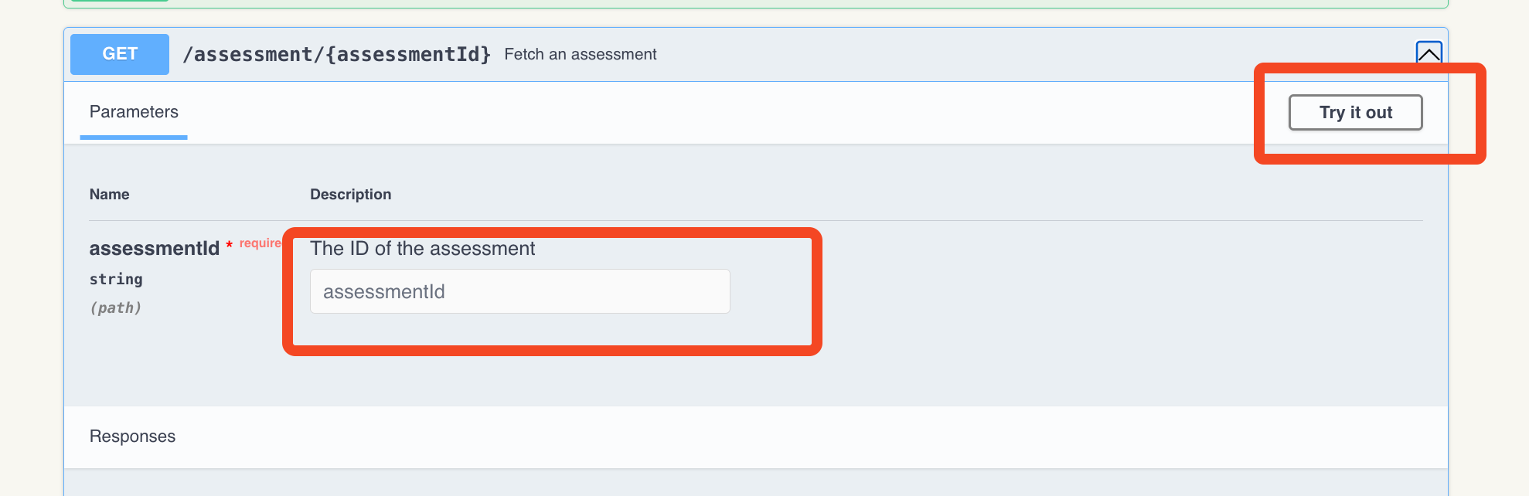Collapse the GET assessment operation using chevron
The image size is (1529, 496).
coord(1429,53)
